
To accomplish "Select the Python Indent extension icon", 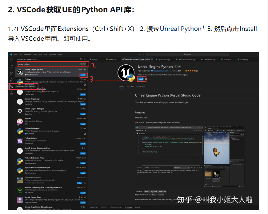I will [x=20, y=141].
